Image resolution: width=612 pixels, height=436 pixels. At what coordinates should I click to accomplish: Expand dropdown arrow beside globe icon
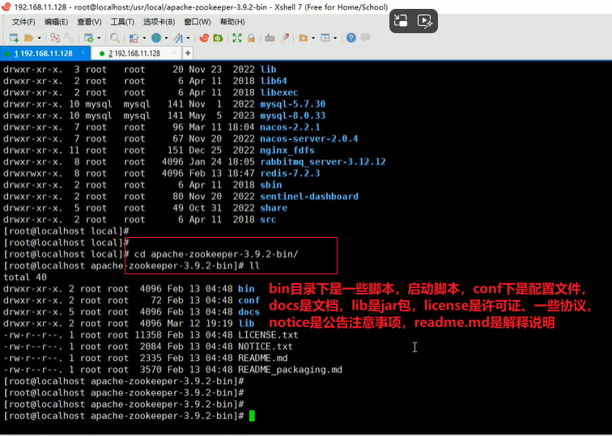coord(166,38)
